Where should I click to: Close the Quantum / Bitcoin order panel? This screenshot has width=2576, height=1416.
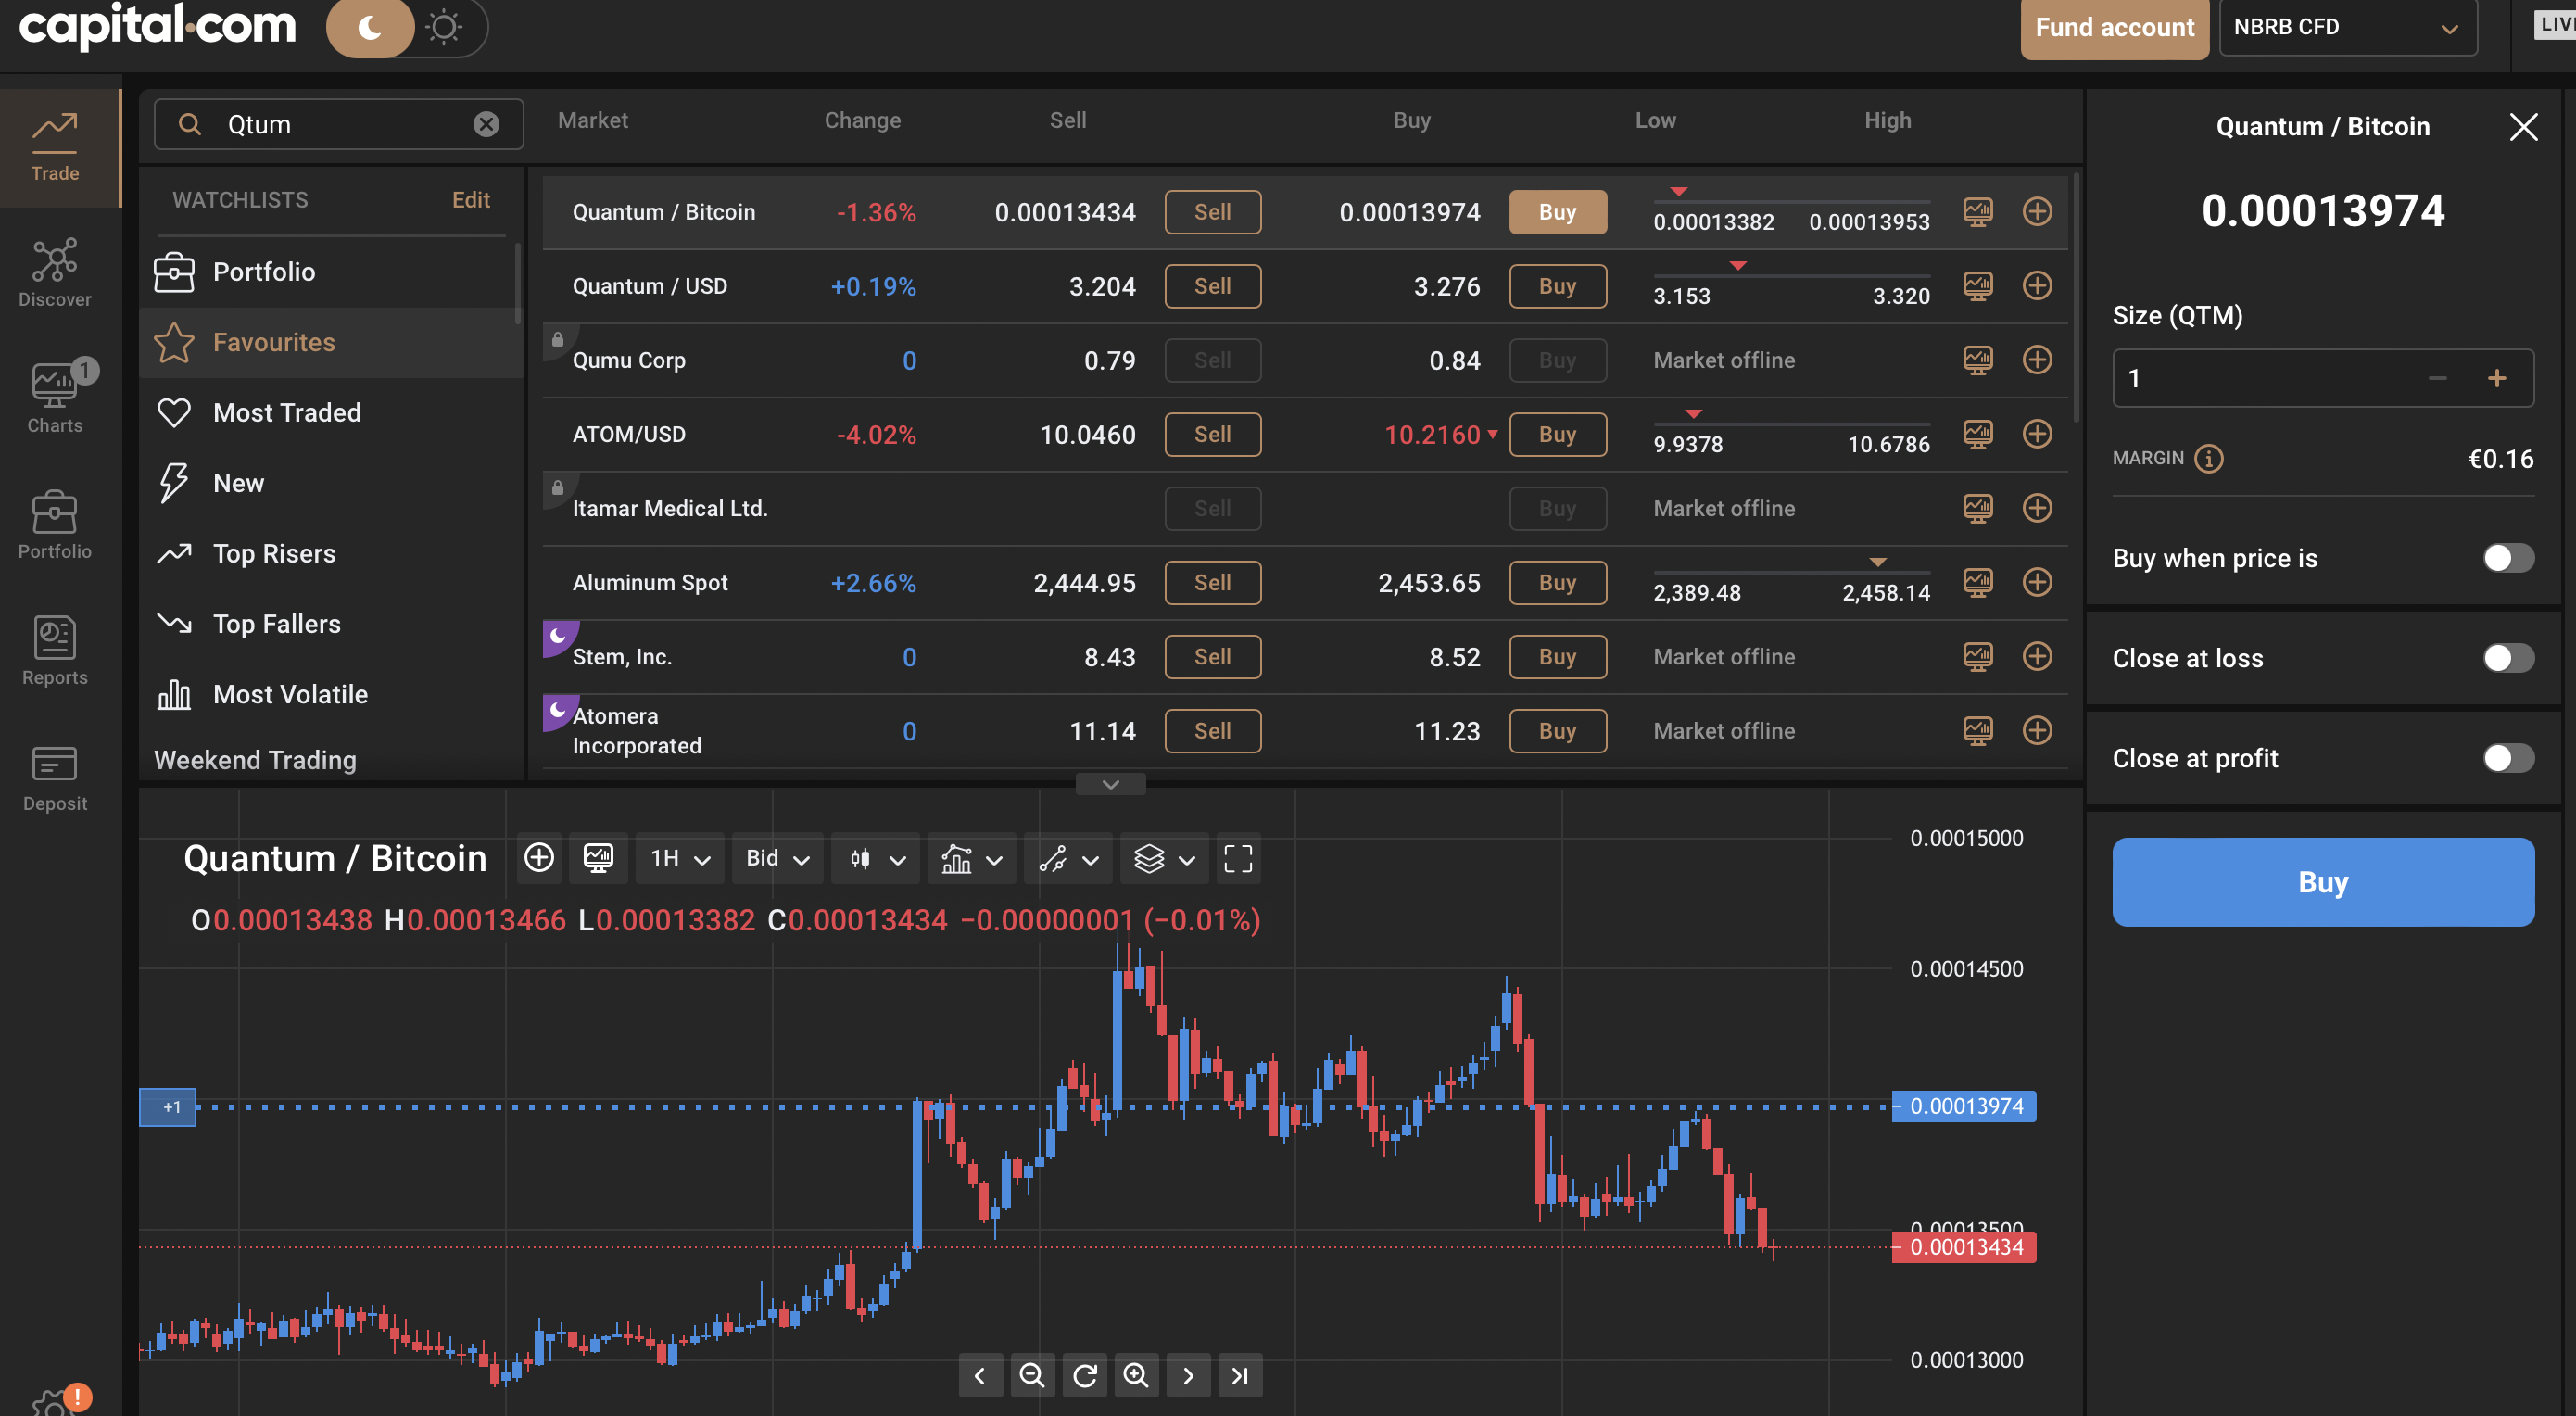2523,127
